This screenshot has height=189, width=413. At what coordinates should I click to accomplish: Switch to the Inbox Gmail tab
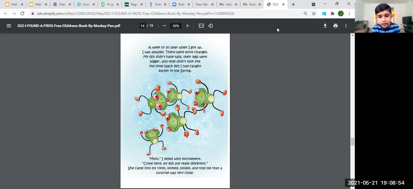tap(228, 4)
